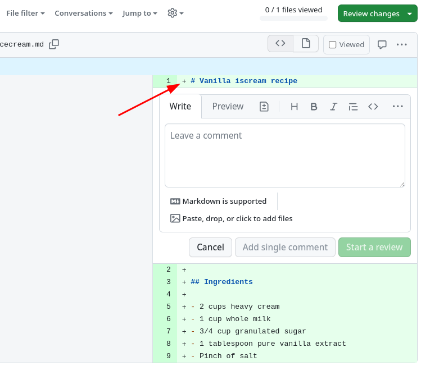Insert a suggestion in the comment
The width and height of the screenshot is (421, 366).
coord(264,107)
